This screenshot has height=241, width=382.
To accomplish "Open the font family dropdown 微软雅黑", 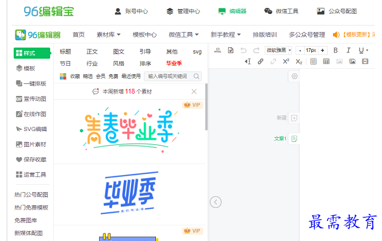I will pyautogui.click(x=278, y=50).
